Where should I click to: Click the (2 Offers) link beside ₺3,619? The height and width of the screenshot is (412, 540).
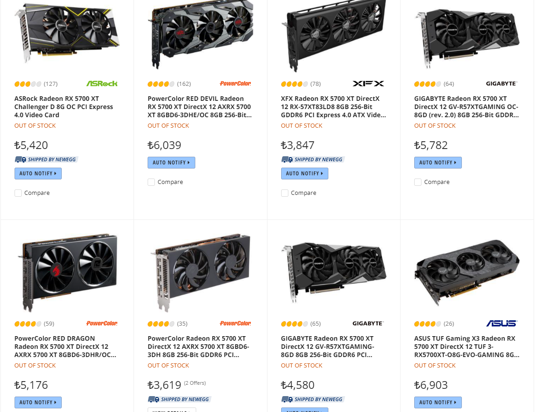click(195, 383)
